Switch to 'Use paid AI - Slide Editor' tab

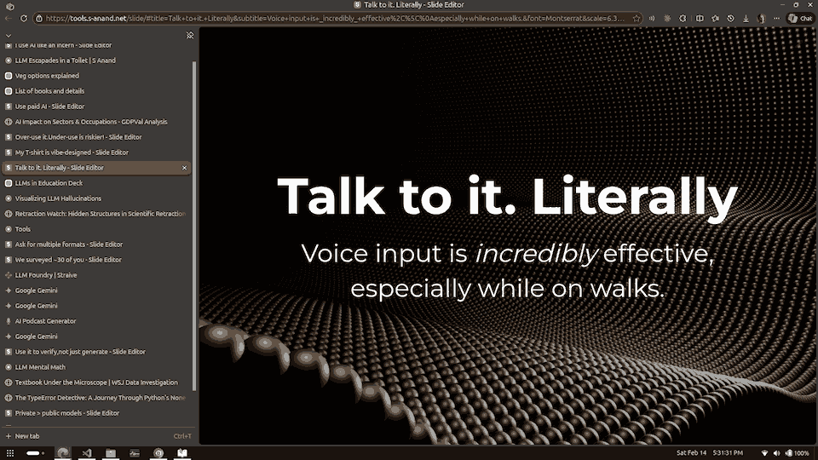coord(97,106)
